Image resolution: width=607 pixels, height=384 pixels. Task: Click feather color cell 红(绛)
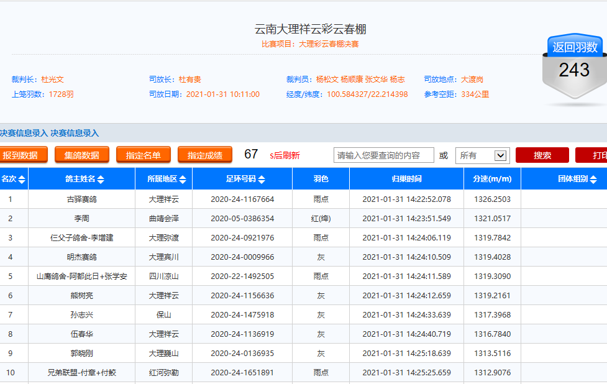tap(321, 219)
